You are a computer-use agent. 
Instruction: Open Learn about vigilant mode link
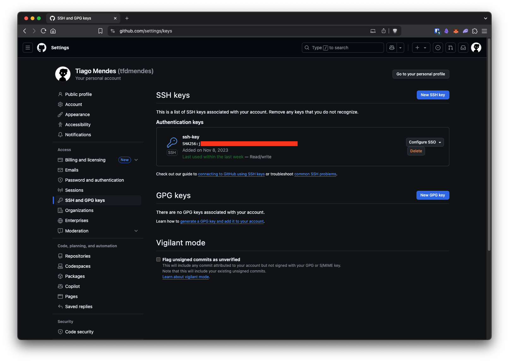pos(186,277)
